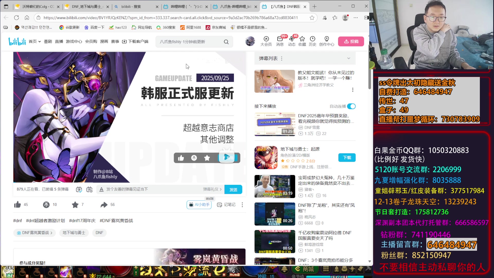This screenshot has width=494, height=278.
Task: Open 下载客户端 navigation item
Action: coord(135,41)
